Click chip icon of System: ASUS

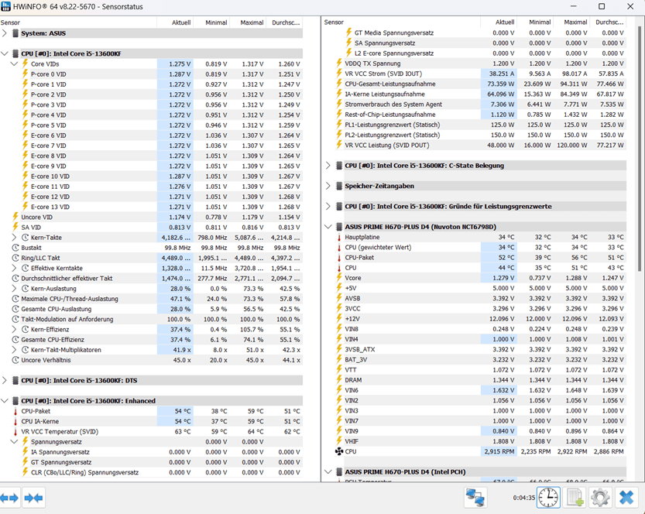coord(15,33)
